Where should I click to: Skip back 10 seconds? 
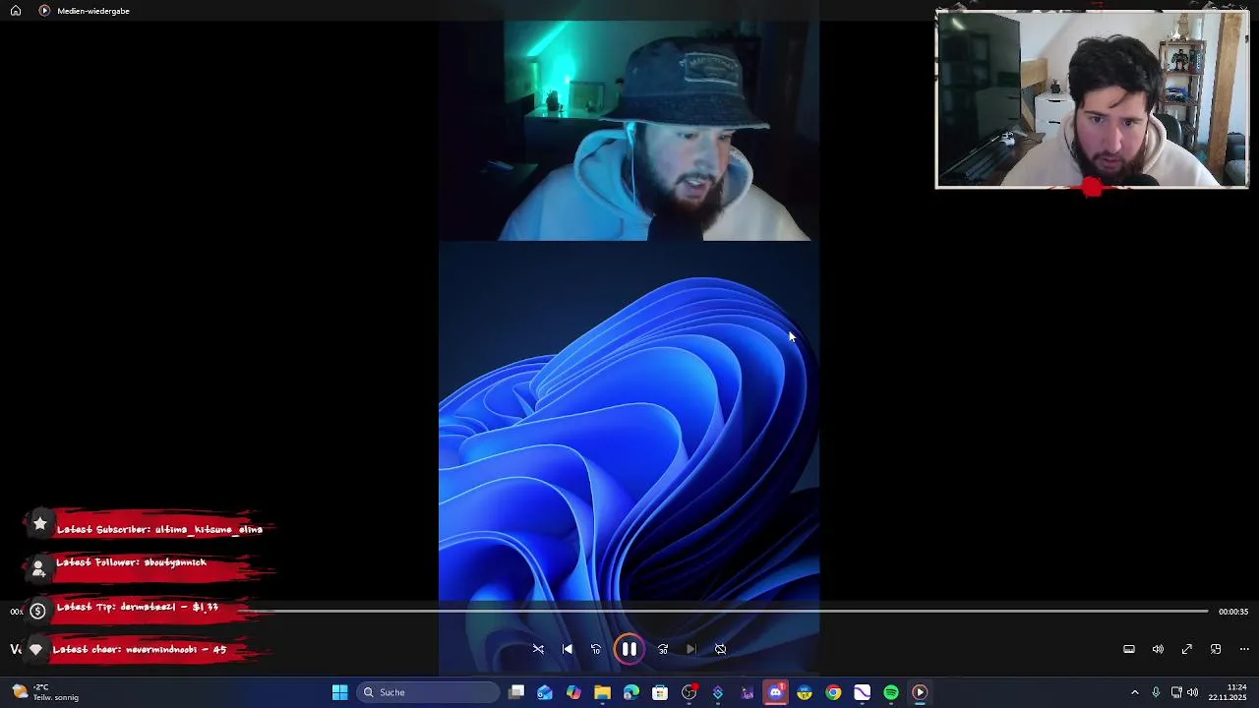click(x=595, y=649)
